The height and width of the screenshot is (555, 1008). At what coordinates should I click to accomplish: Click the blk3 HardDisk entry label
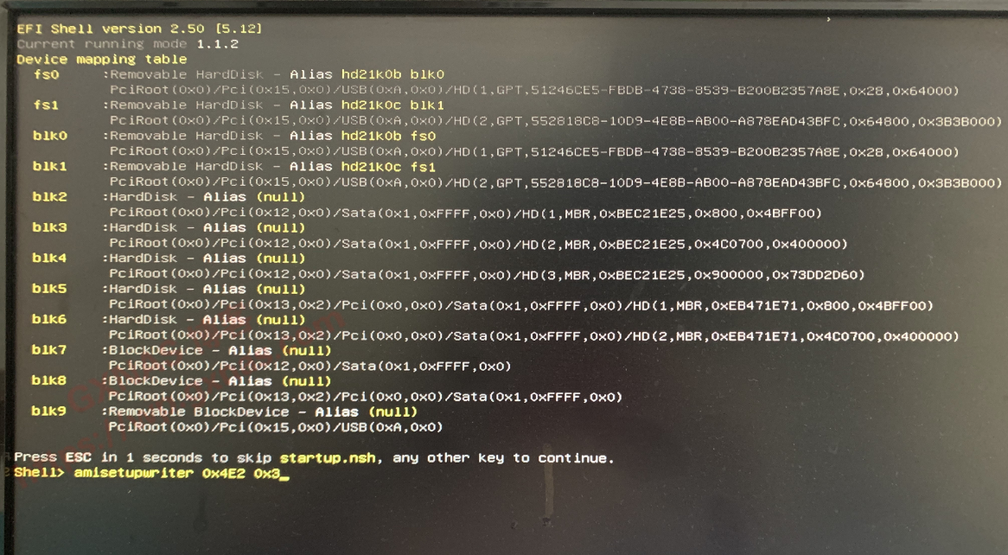coord(49,227)
